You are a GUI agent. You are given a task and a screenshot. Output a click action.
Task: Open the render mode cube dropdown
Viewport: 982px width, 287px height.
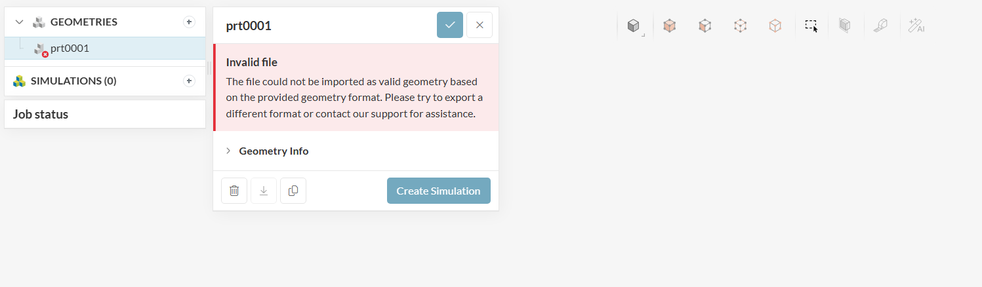point(634,26)
